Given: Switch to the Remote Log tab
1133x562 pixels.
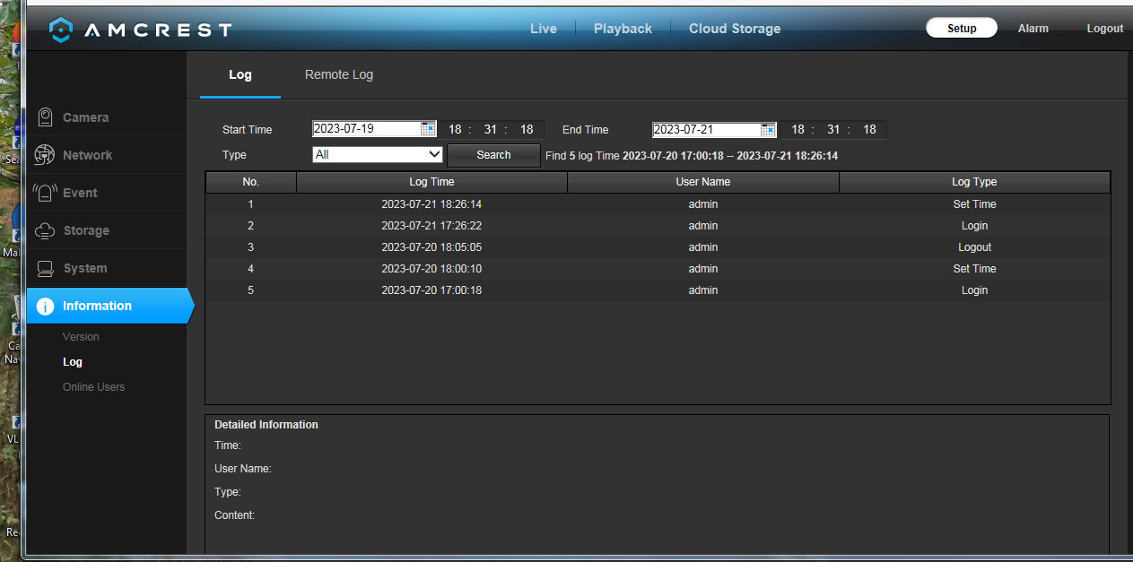Looking at the screenshot, I should click(x=339, y=74).
